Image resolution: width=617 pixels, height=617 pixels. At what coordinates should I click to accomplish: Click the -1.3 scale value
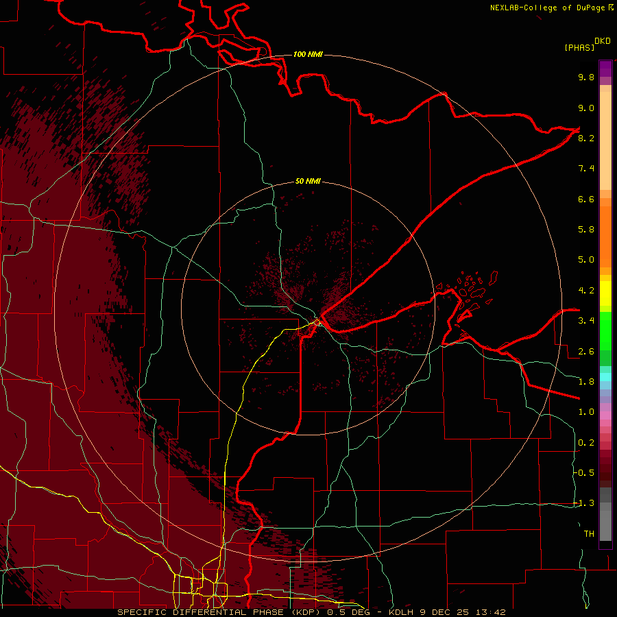pos(584,503)
